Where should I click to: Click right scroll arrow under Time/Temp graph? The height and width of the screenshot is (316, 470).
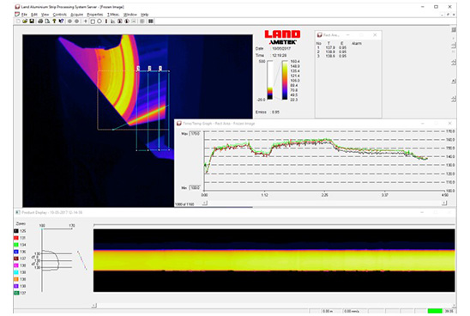(x=444, y=204)
